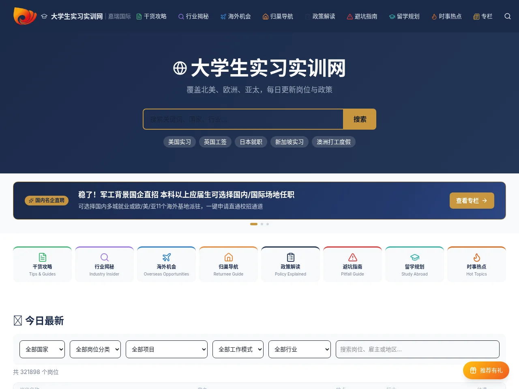
Task: Open the 全部工作模式 dropdown
Action: (238, 349)
